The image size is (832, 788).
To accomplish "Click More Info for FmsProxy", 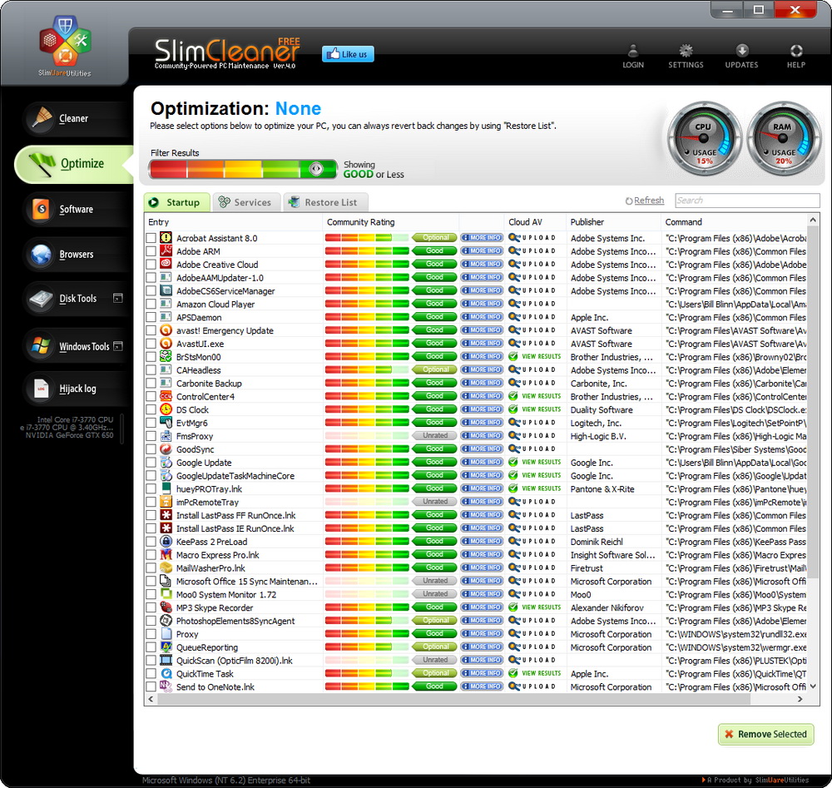I will [x=482, y=436].
